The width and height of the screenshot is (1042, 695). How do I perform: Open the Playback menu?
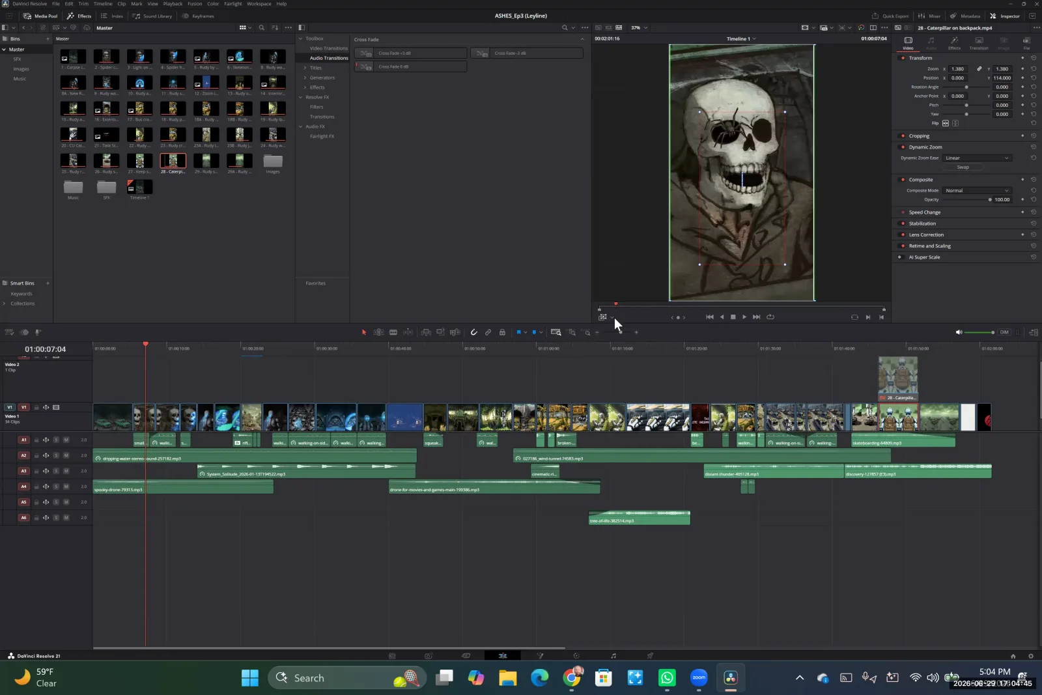(x=173, y=4)
